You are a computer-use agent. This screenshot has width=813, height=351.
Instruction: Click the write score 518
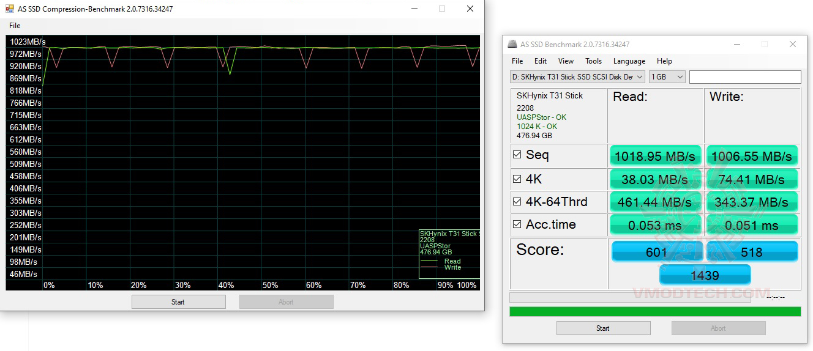(x=752, y=251)
